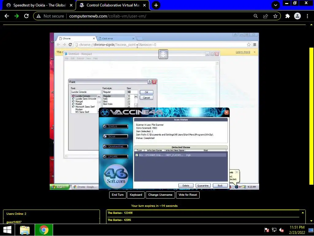Click the VM Chrome back arrow
Screen dimensions: 314x236
58,45
